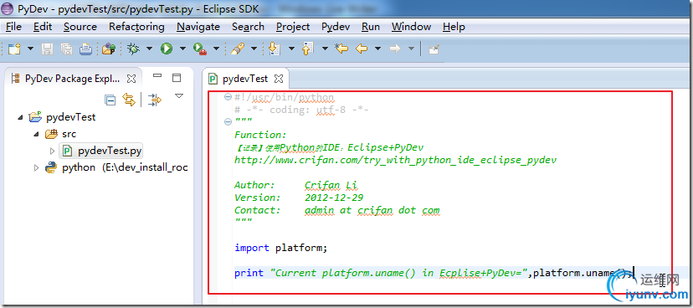Click the 'Author: Crifan Li' line

tap(296, 185)
